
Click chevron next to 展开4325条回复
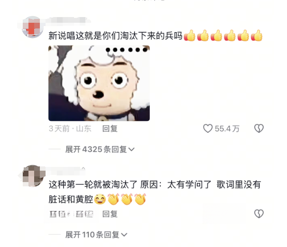pos(131,150)
